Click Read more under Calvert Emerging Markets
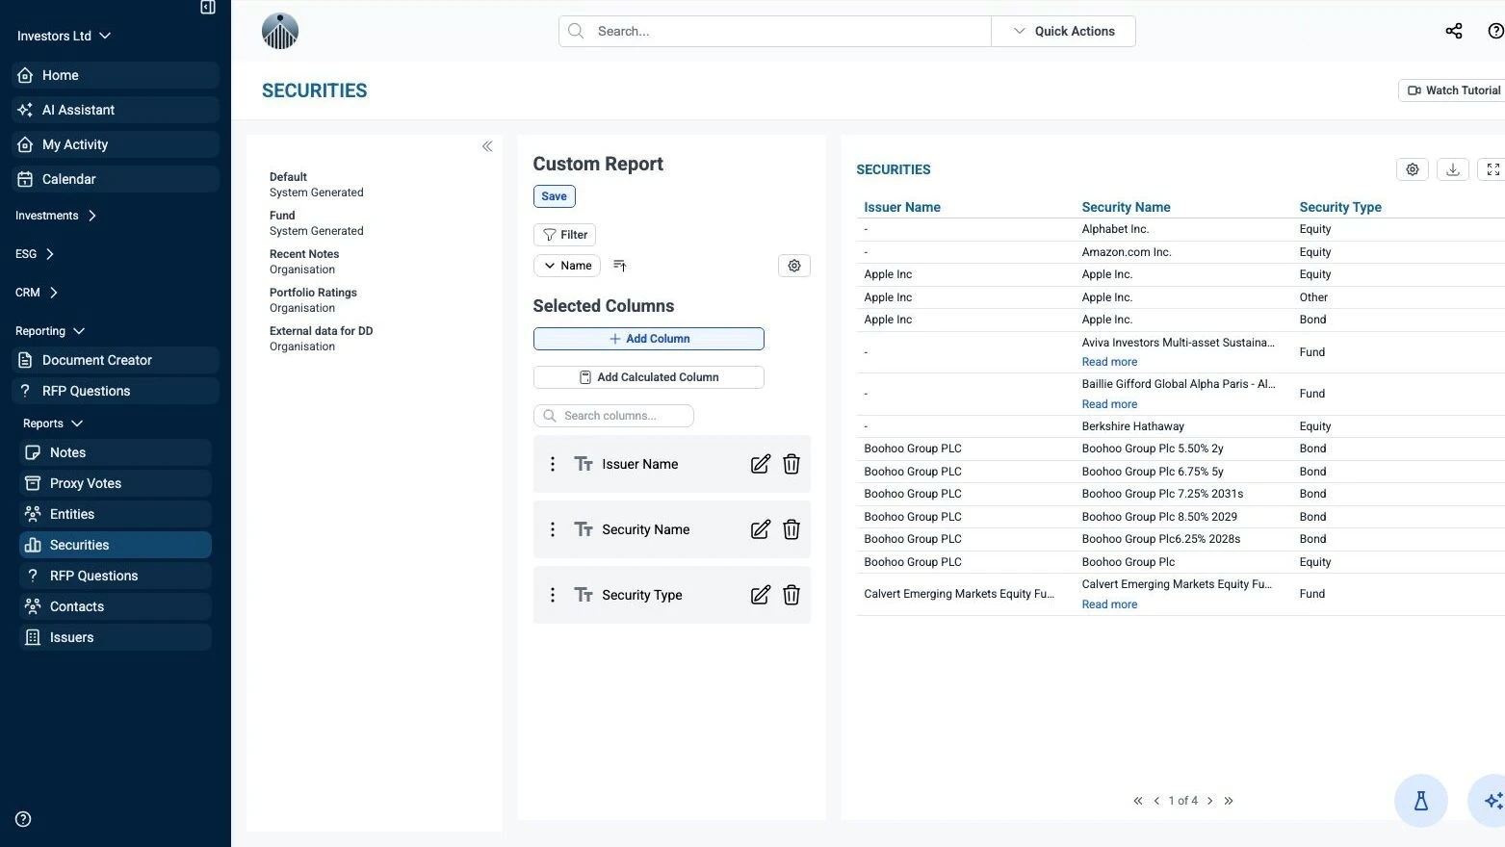Screen dimensions: 1505x847 [x=1109, y=604]
